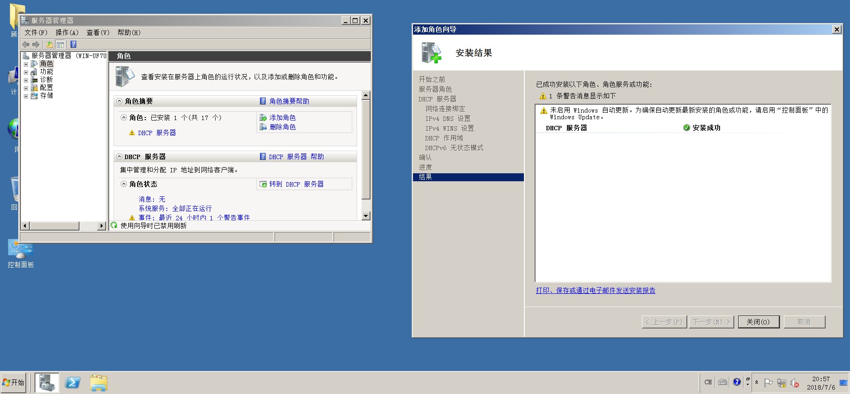Collapse the 角色摘要 section
The image size is (850, 394).
pyautogui.click(x=119, y=101)
